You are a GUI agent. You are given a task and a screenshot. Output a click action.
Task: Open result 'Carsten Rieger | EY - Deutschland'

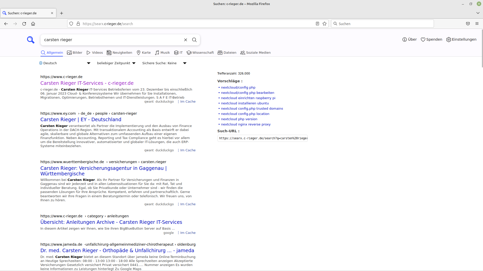[81, 119]
